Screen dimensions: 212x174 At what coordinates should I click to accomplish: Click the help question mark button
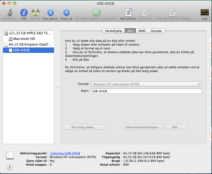click(9, 168)
